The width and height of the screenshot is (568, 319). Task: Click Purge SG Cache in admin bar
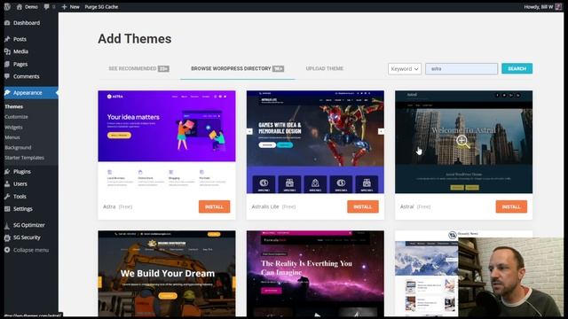(101, 6)
